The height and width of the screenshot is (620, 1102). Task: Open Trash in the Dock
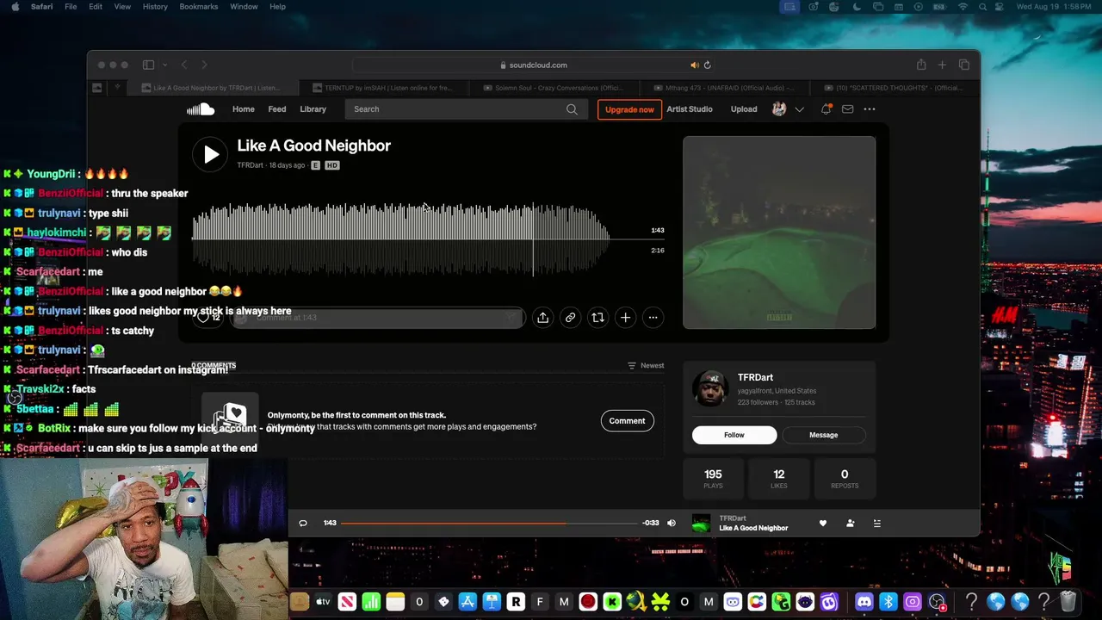pyautogui.click(x=1068, y=602)
